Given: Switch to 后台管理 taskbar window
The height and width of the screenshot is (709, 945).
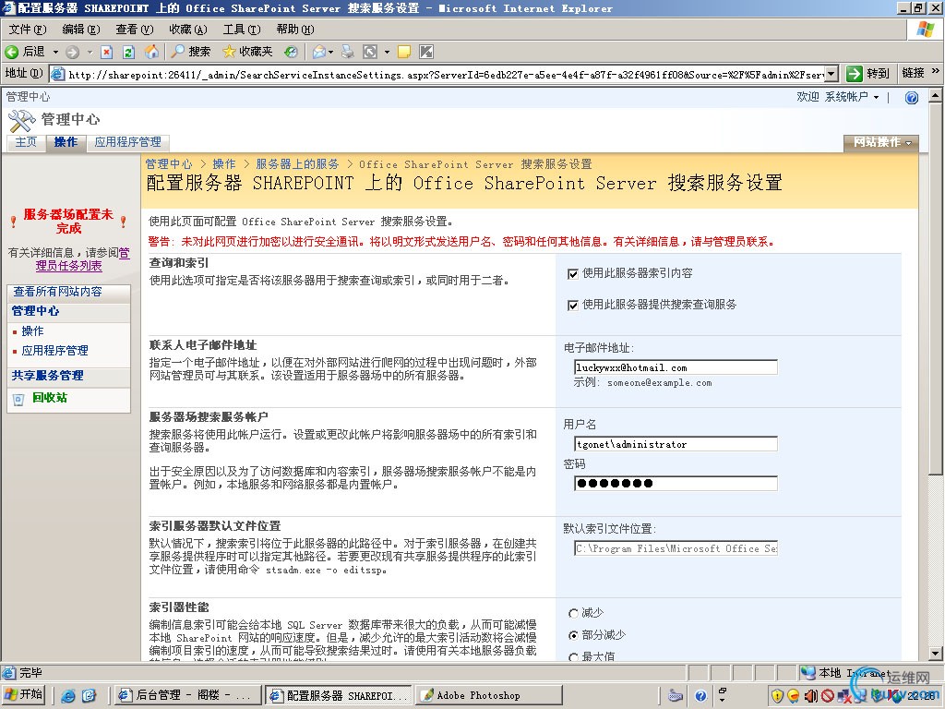Looking at the screenshot, I should coord(187,695).
